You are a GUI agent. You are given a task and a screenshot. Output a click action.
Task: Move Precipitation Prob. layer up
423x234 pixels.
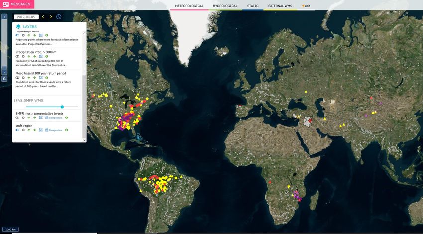pos(29,56)
